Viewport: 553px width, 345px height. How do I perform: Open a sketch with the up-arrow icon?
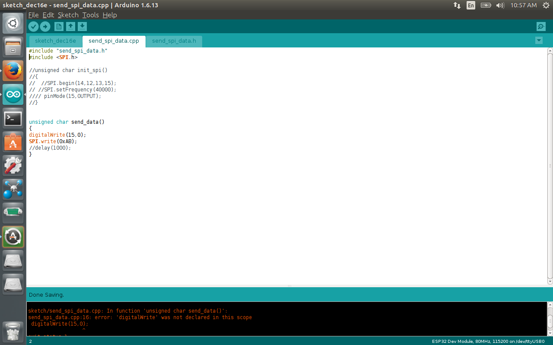(70, 27)
